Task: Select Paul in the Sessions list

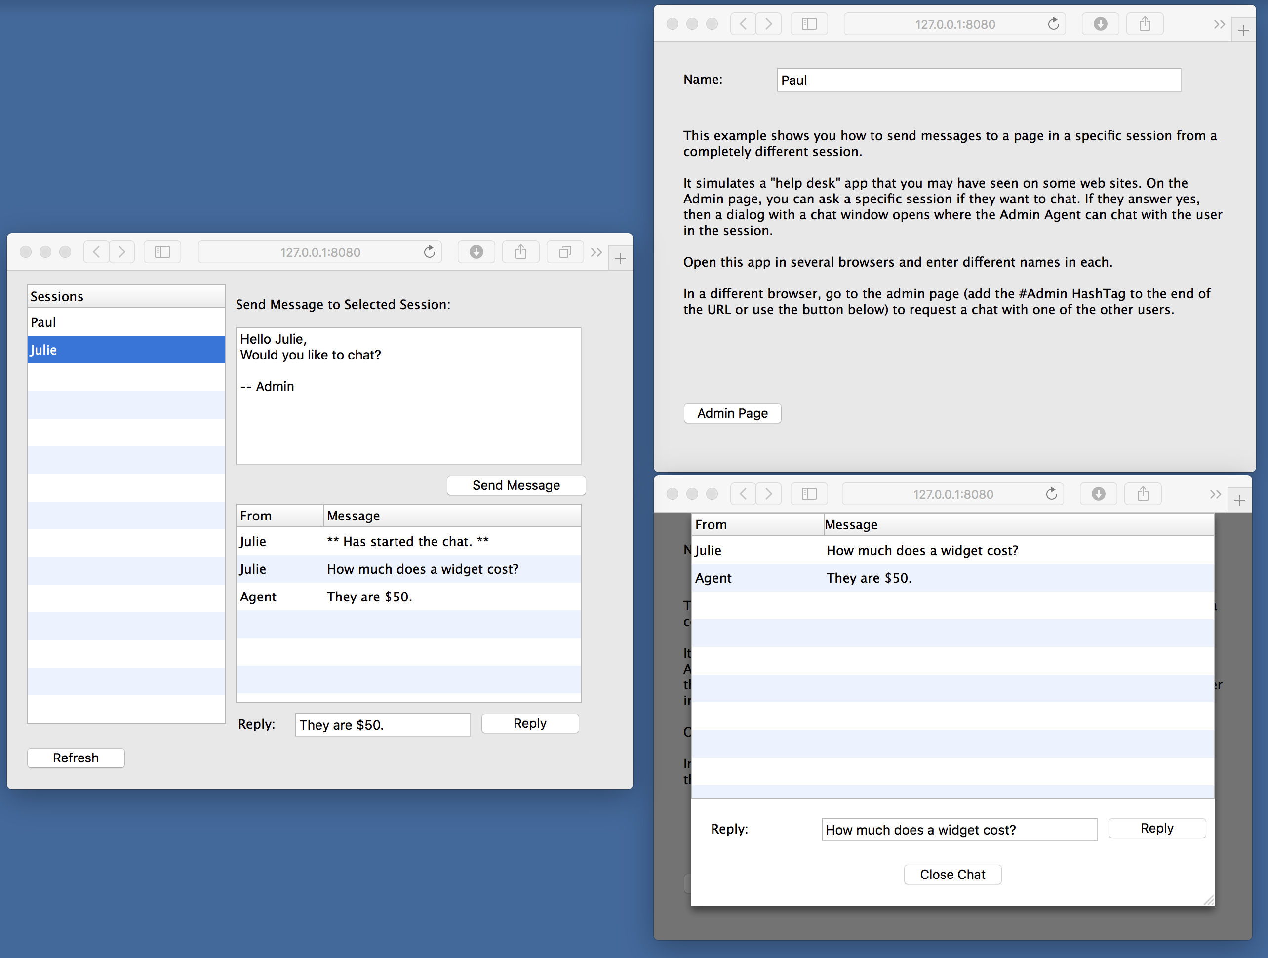Action: point(126,321)
